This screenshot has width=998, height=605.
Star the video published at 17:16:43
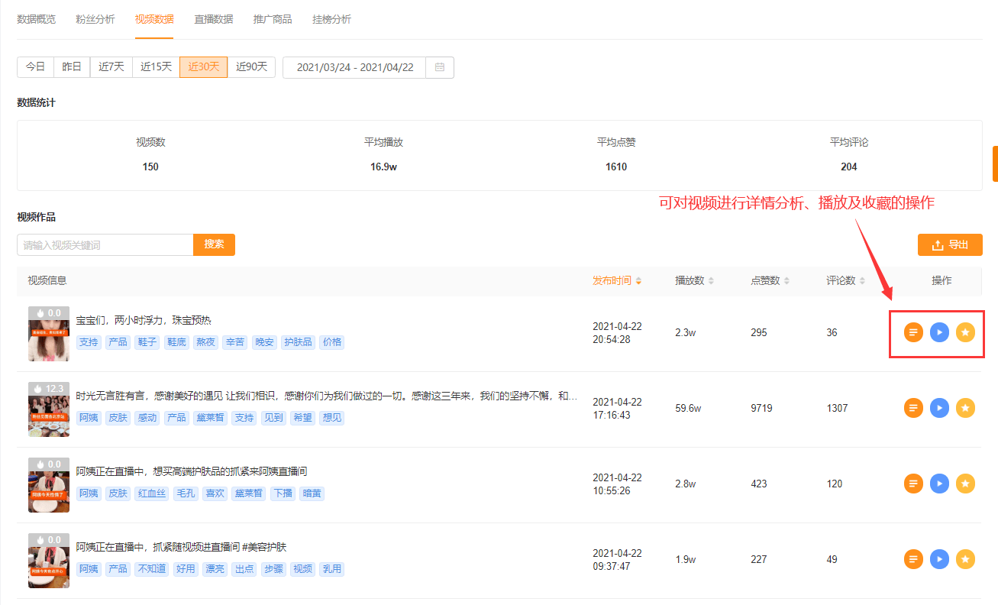click(965, 408)
